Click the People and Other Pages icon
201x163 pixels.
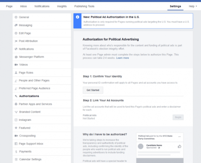[x=16, y=81]
